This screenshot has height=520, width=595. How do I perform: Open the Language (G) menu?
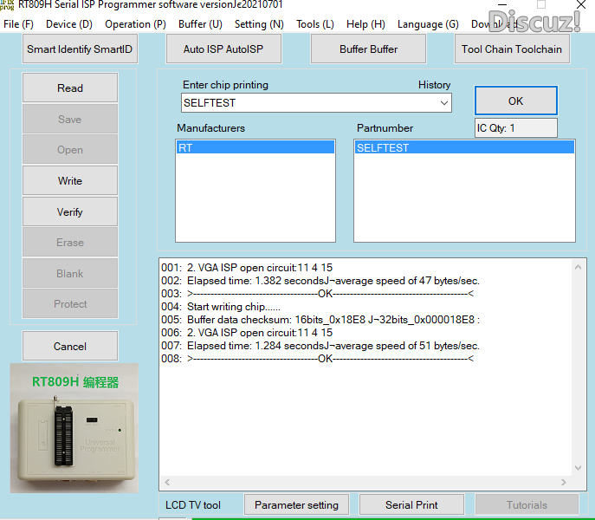(428, 24)
